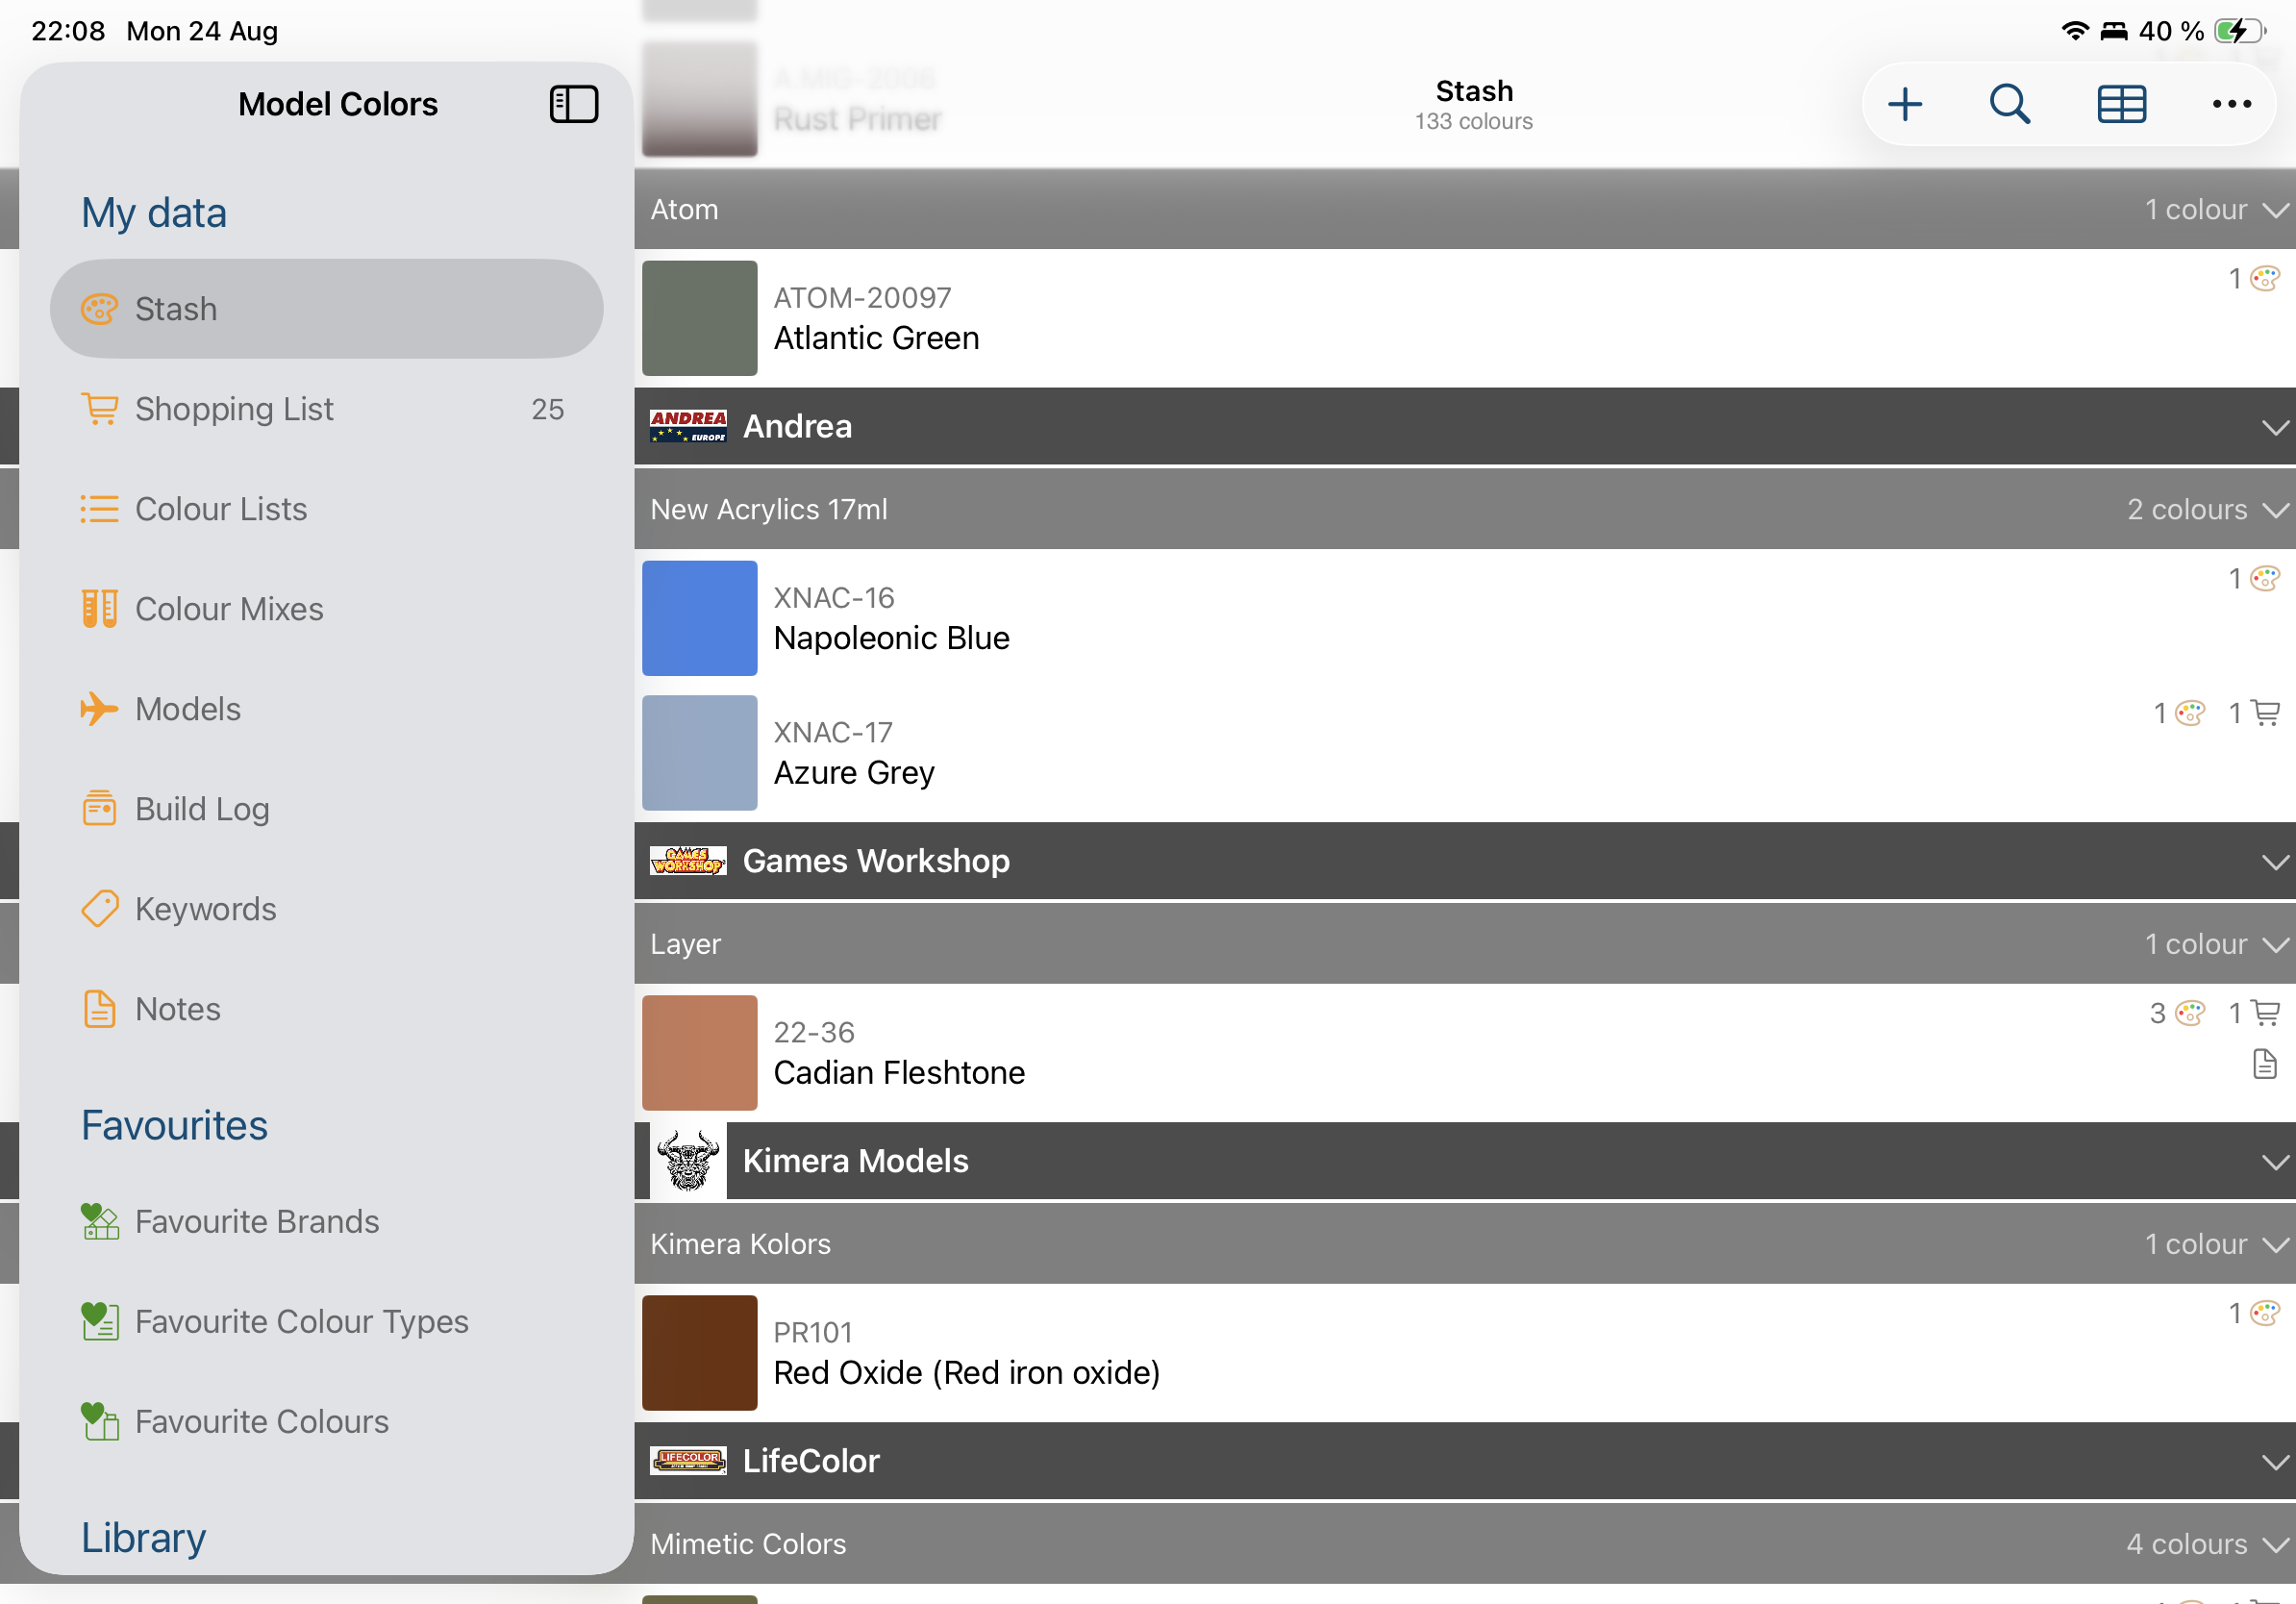Open the Notes section
Viewport: 2296px width, 1604px height.
[326, 1009]
